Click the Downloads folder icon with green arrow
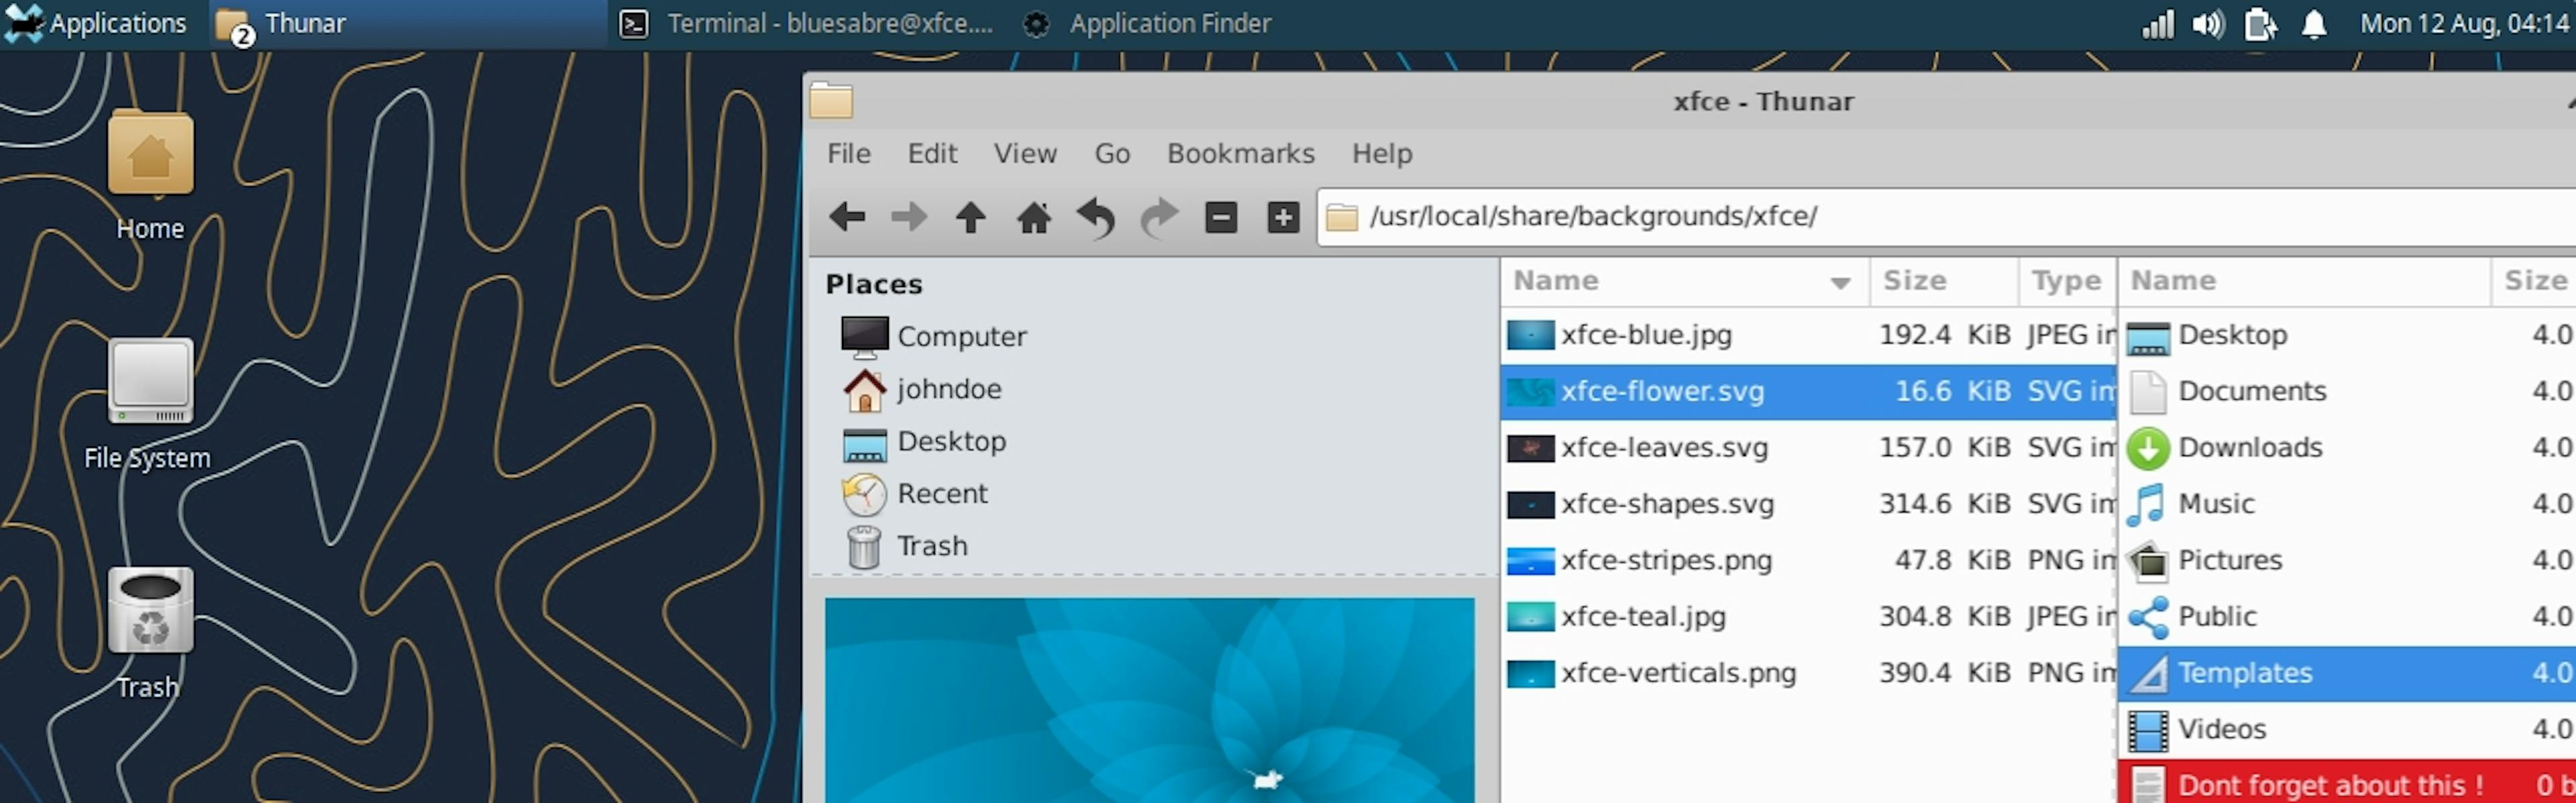 [2147, 448]
